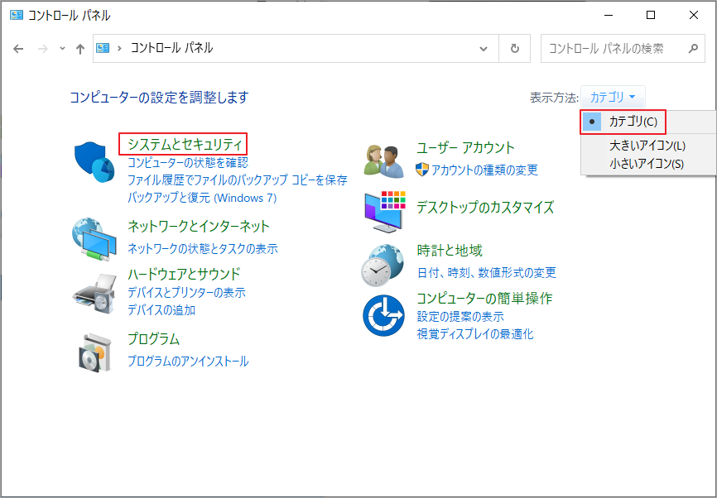
Task: Open デスクトップのカスタマイズ category
Action: click(485, 207)
